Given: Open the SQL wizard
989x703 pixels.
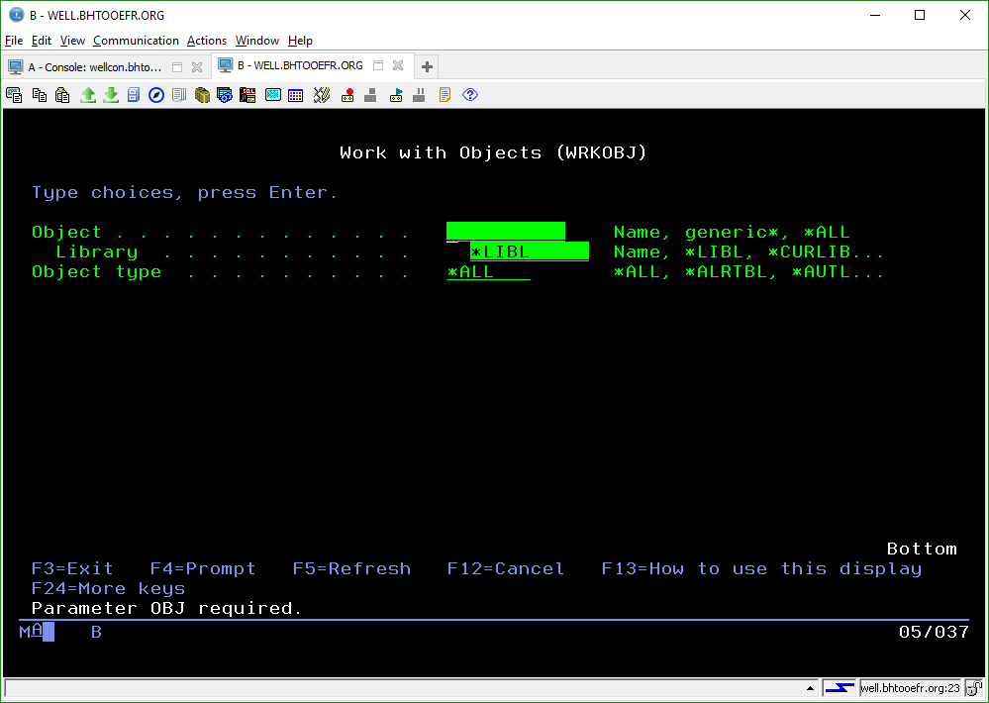Looking at the screenshot, I should [x=246, y=94].
